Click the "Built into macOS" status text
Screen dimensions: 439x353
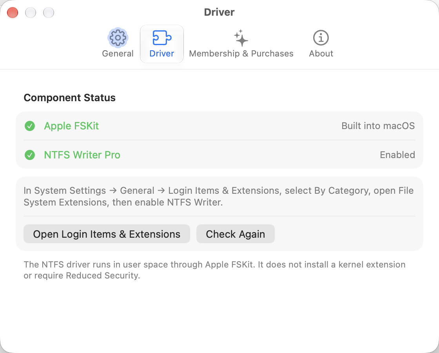378,126
